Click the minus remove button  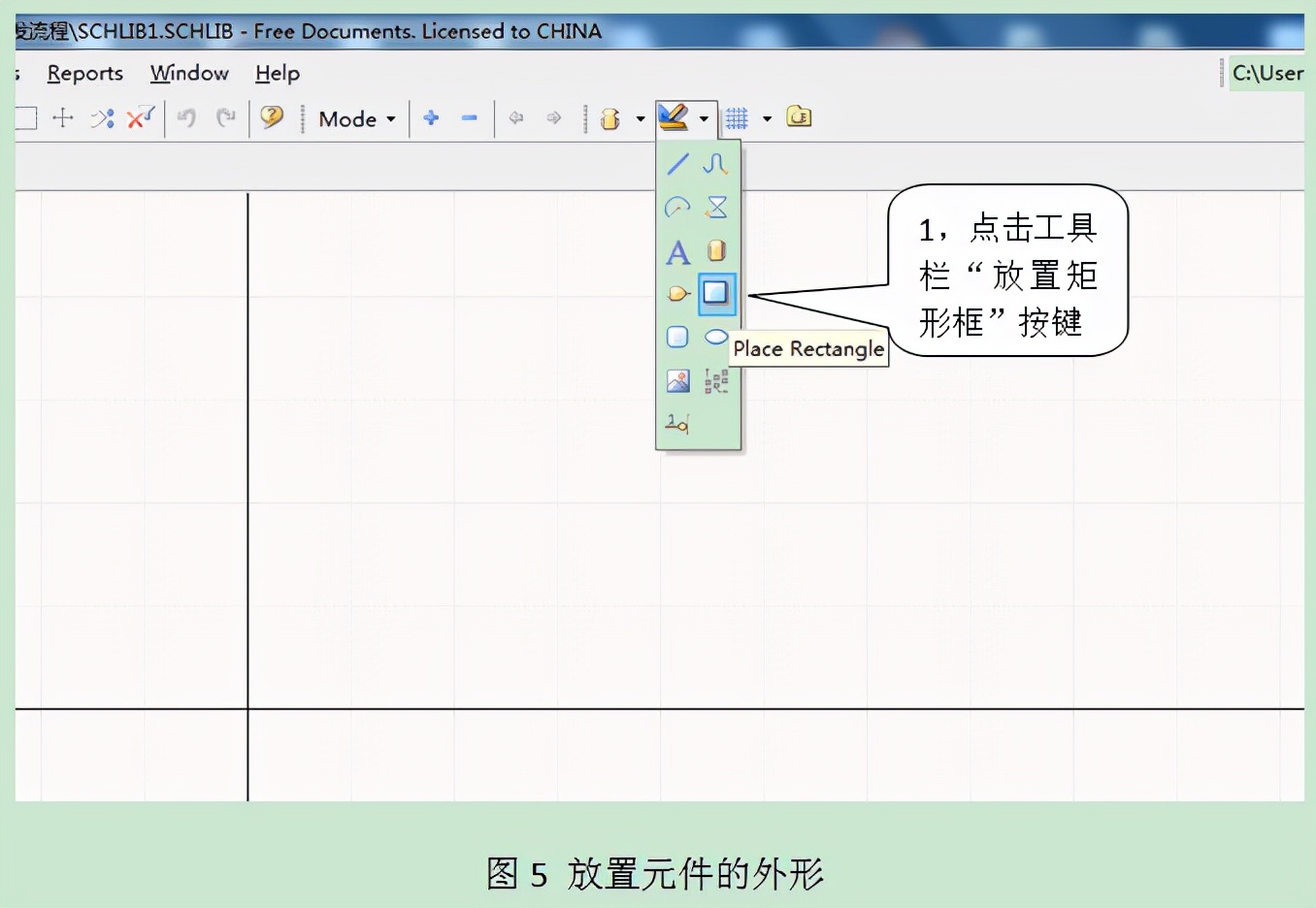coord(470,117)
